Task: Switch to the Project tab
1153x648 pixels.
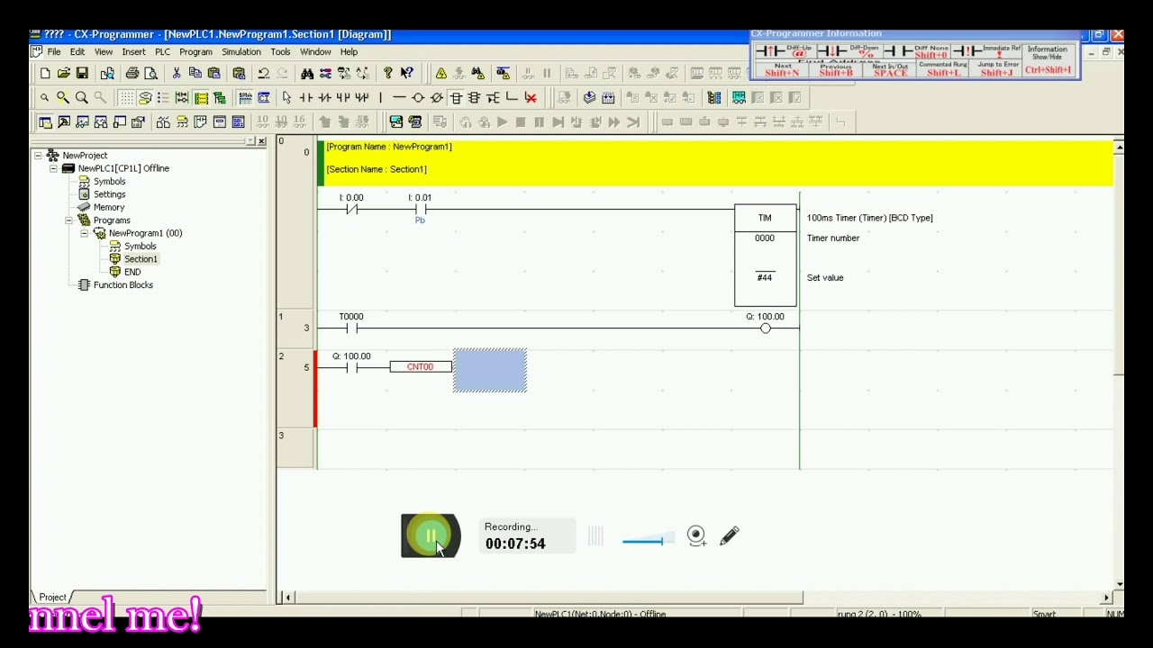Action: pyautogui.click(x=51, y=597)
